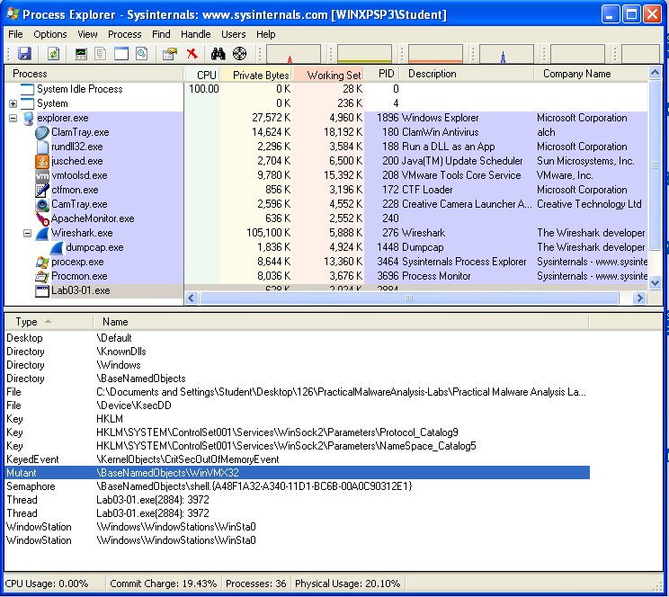Select the Protocol_Catalog9 registry key handle

pos(298,432)
